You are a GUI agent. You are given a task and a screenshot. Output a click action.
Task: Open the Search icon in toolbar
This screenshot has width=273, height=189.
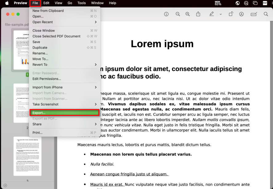click(265, 14)
